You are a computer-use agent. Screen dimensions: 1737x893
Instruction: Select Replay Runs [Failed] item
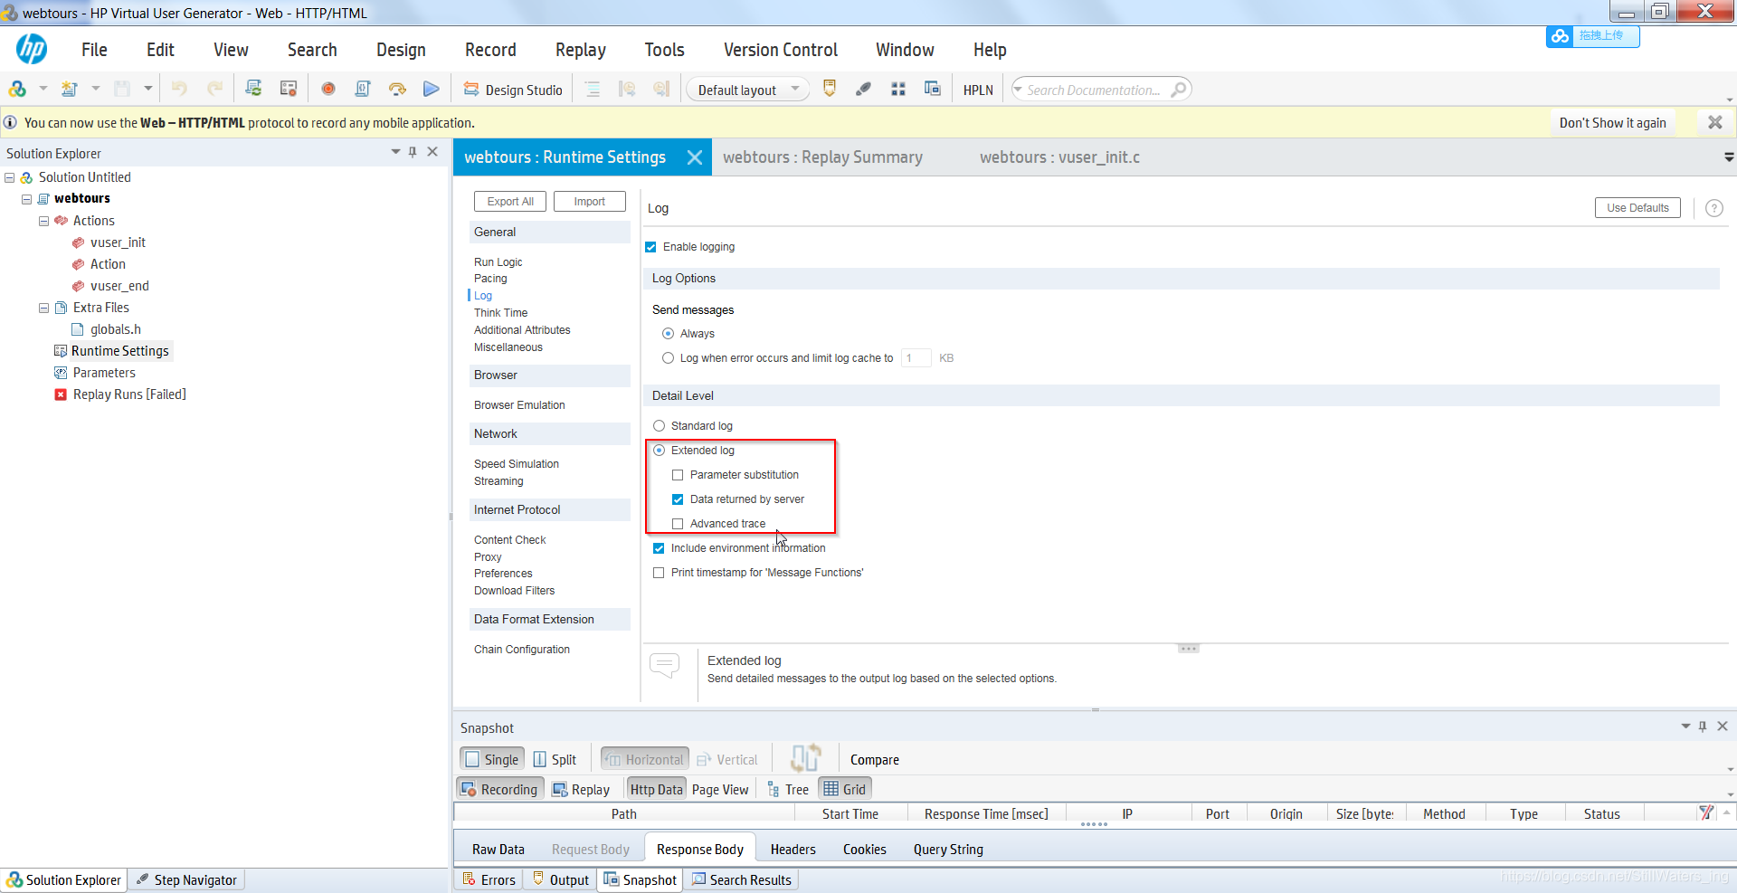click(x=129, y=394)
